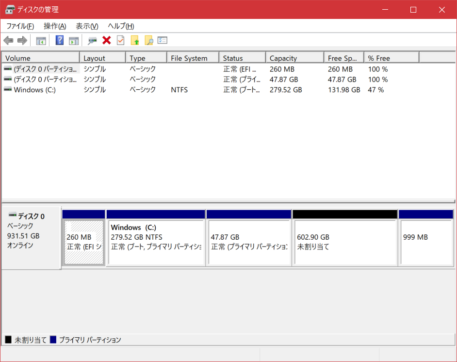Click drive icon of the 47.87 GB volume row

tap(8, 79)
